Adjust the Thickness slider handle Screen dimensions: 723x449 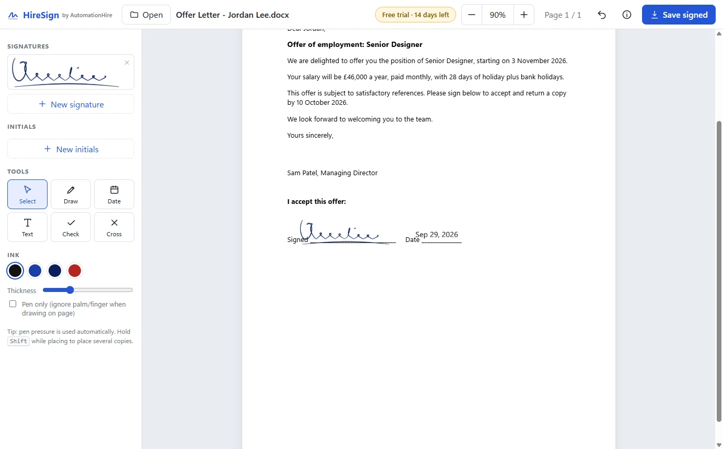pyautogui.click(x=70, y=290)
